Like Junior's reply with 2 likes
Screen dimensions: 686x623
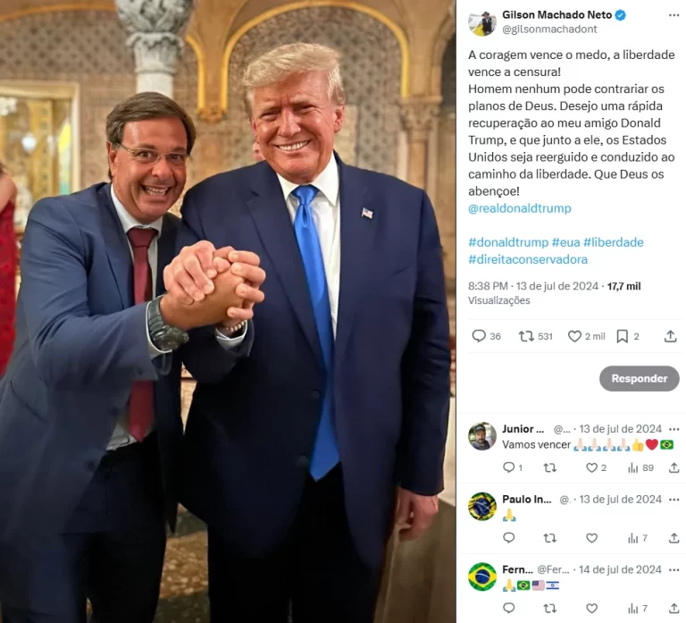click(591, 467)
